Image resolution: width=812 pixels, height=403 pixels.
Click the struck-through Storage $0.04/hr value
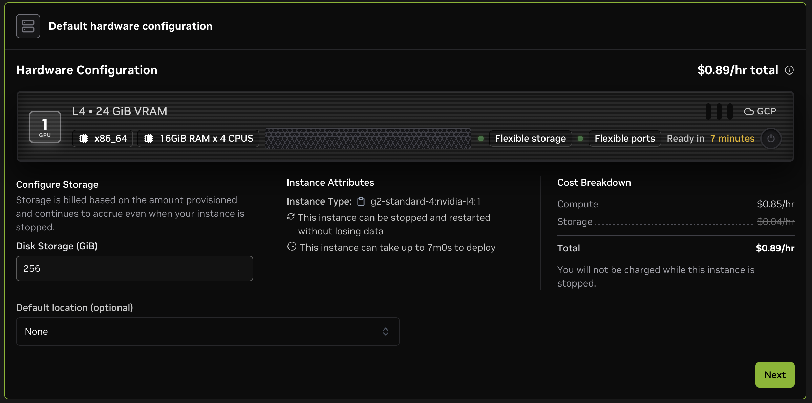[x=775, y=222]
